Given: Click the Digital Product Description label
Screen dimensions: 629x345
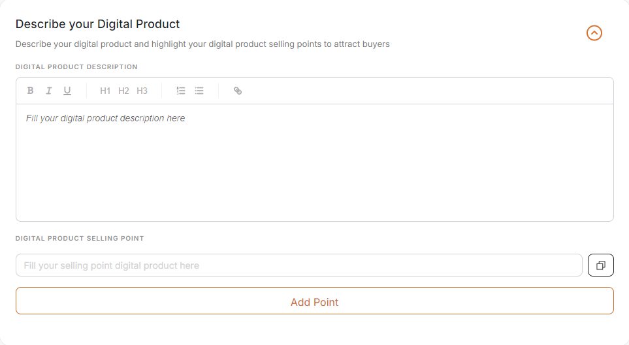Looking at the screenshot, I should [76, 67].
